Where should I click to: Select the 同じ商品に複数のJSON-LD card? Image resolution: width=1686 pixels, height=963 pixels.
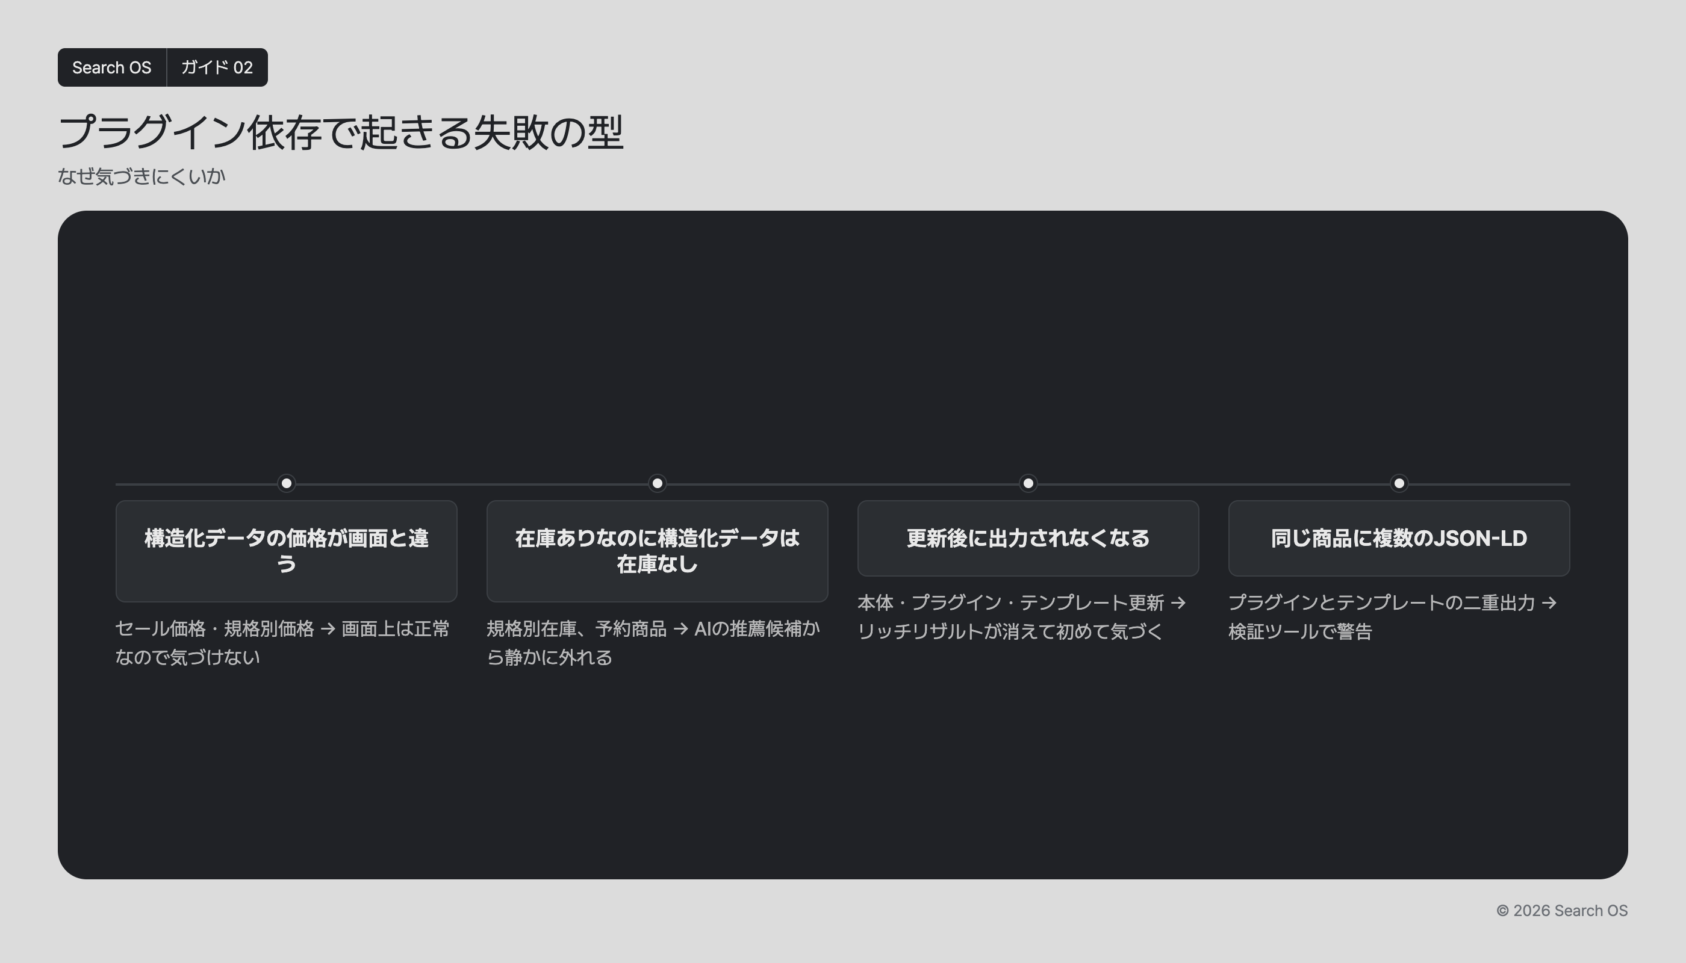click(1399, 539)
